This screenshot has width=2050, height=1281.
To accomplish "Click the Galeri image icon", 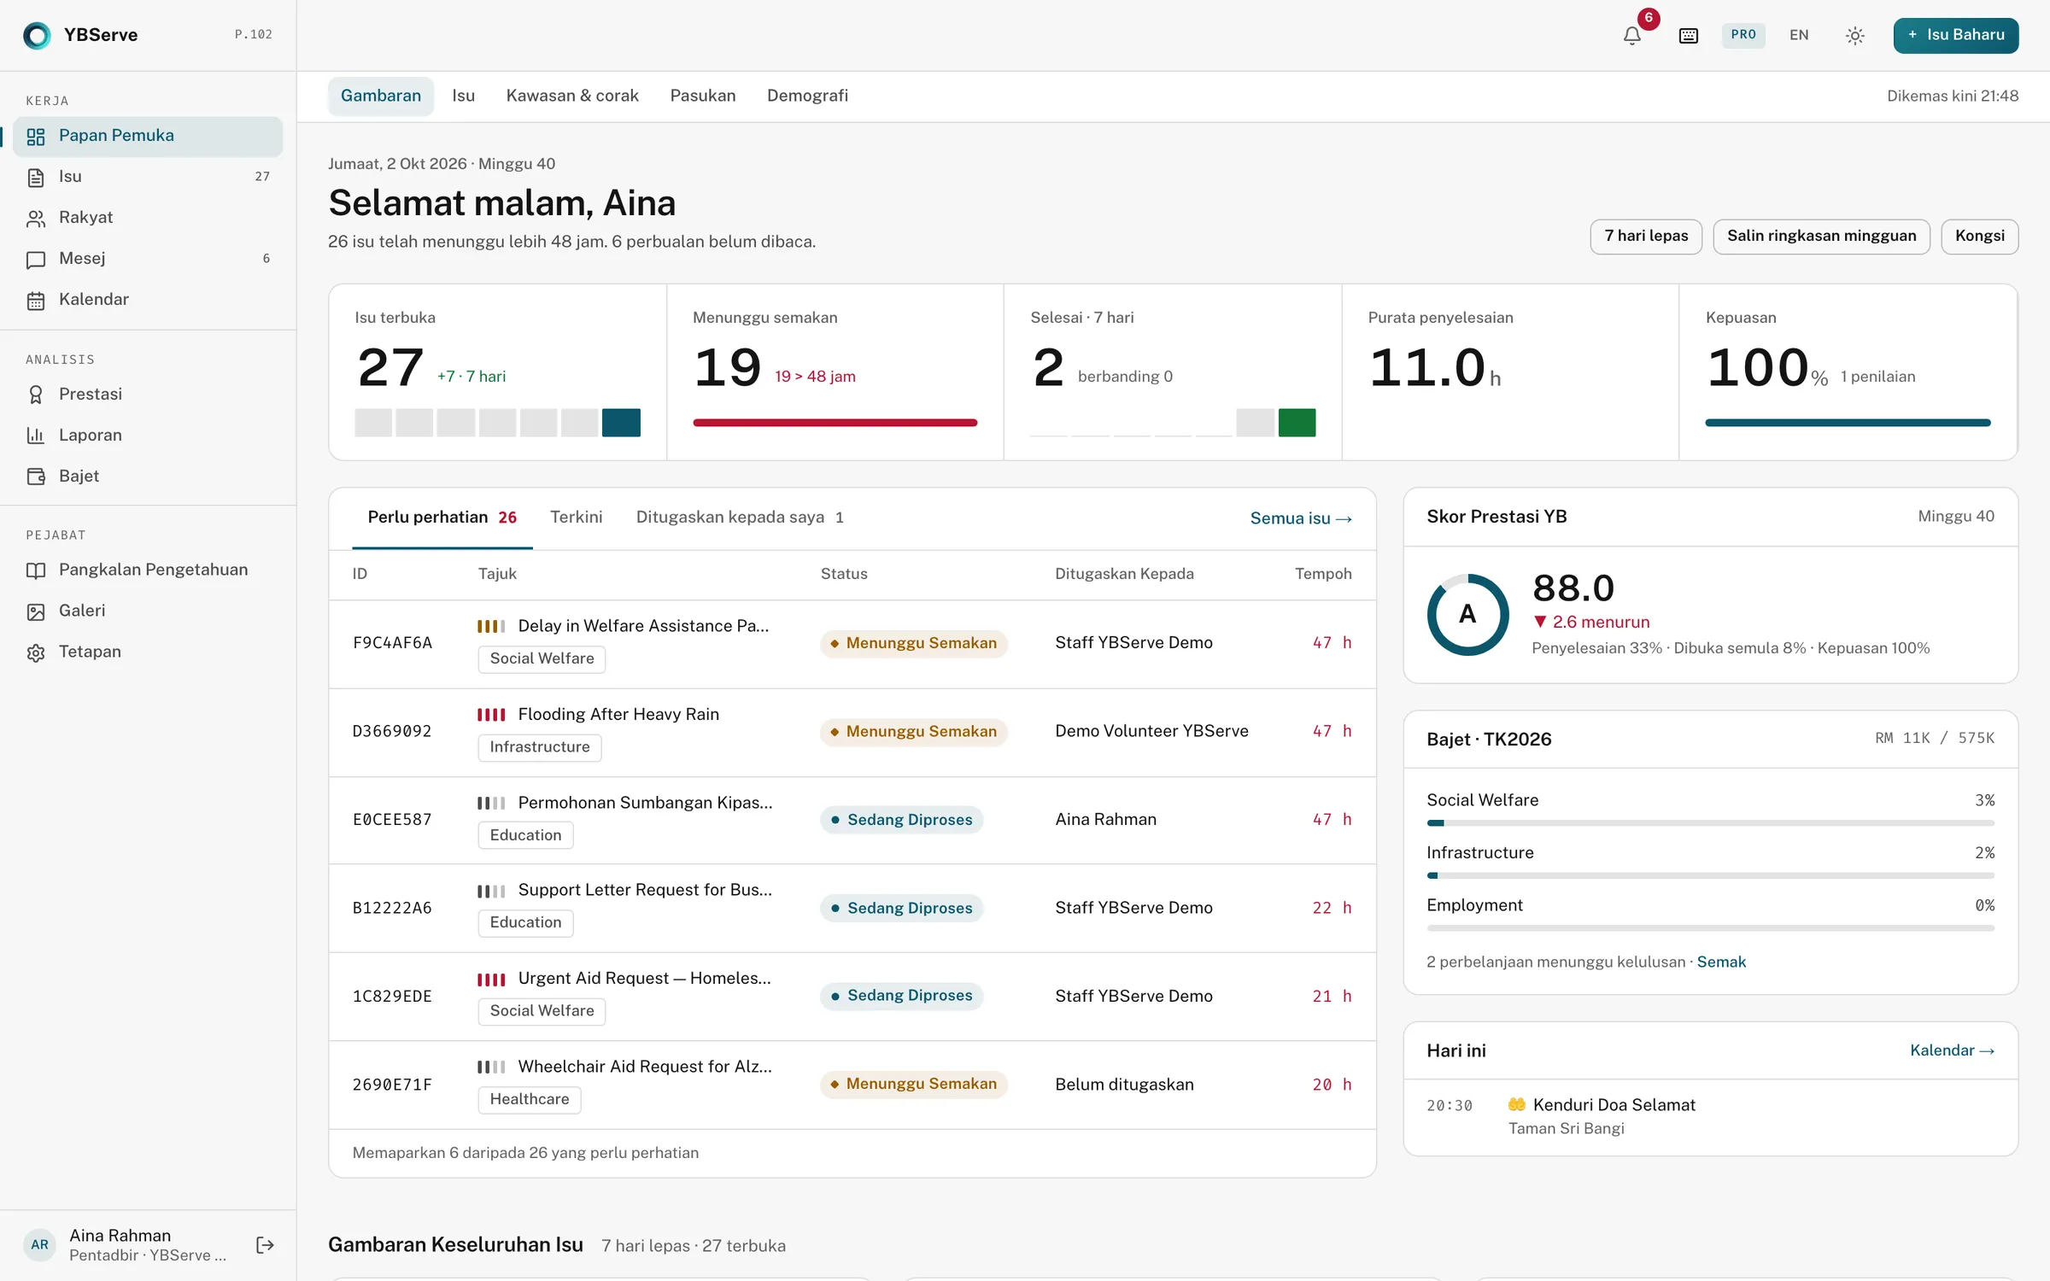I will [x=36, y=611].
